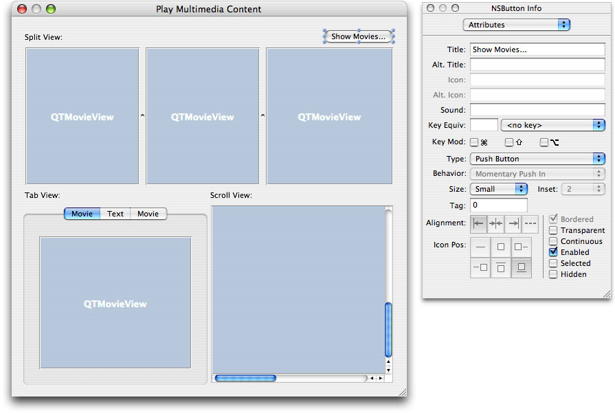
Task: Click the horizontal scroll bar thumb
Action: tap(245, 378)
